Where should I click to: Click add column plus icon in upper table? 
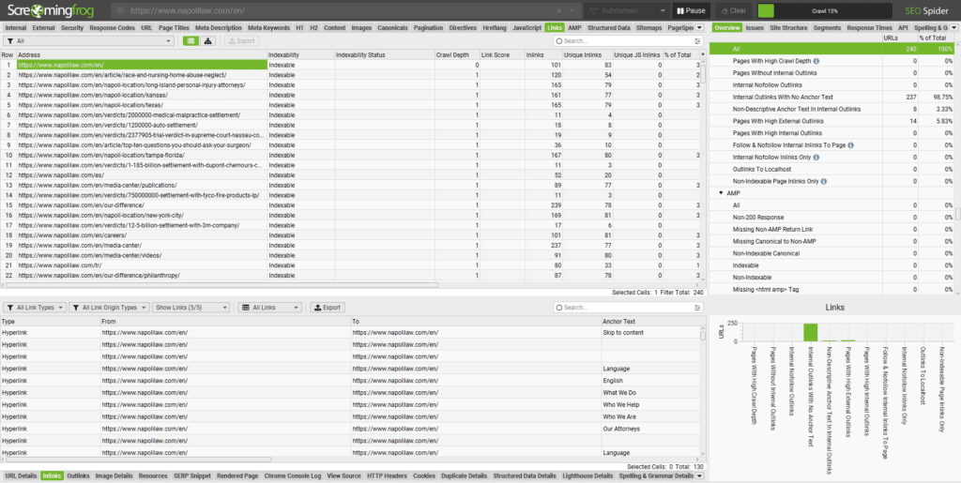(703, 54)
